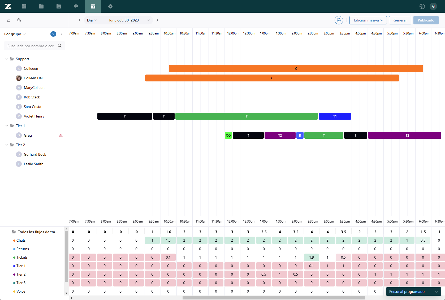Select Greg's green T block
The width and height of the screenshot is (445, 300).
(324, 135)
